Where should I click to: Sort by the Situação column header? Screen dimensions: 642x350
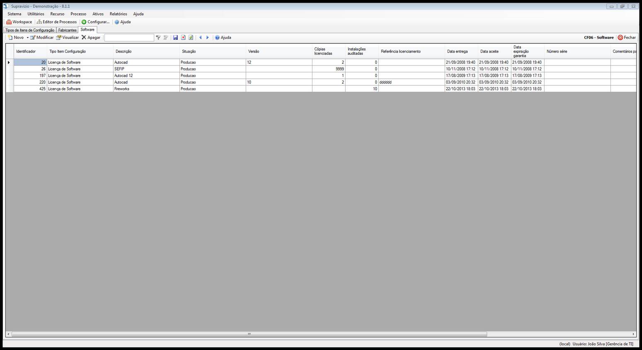213,51
